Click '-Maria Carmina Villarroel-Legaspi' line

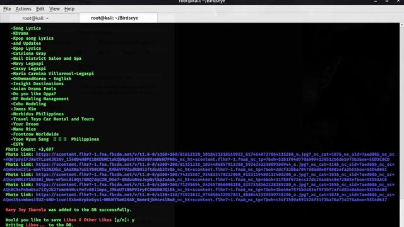[x=52, y=74]
